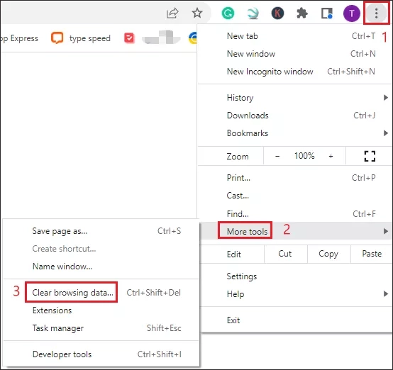The width and height of the screenshot is (393, 370).
Task: Choose Clear browsing data... option
Action: 101,293
